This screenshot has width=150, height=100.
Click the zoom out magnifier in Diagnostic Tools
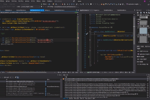coord(146,13)
